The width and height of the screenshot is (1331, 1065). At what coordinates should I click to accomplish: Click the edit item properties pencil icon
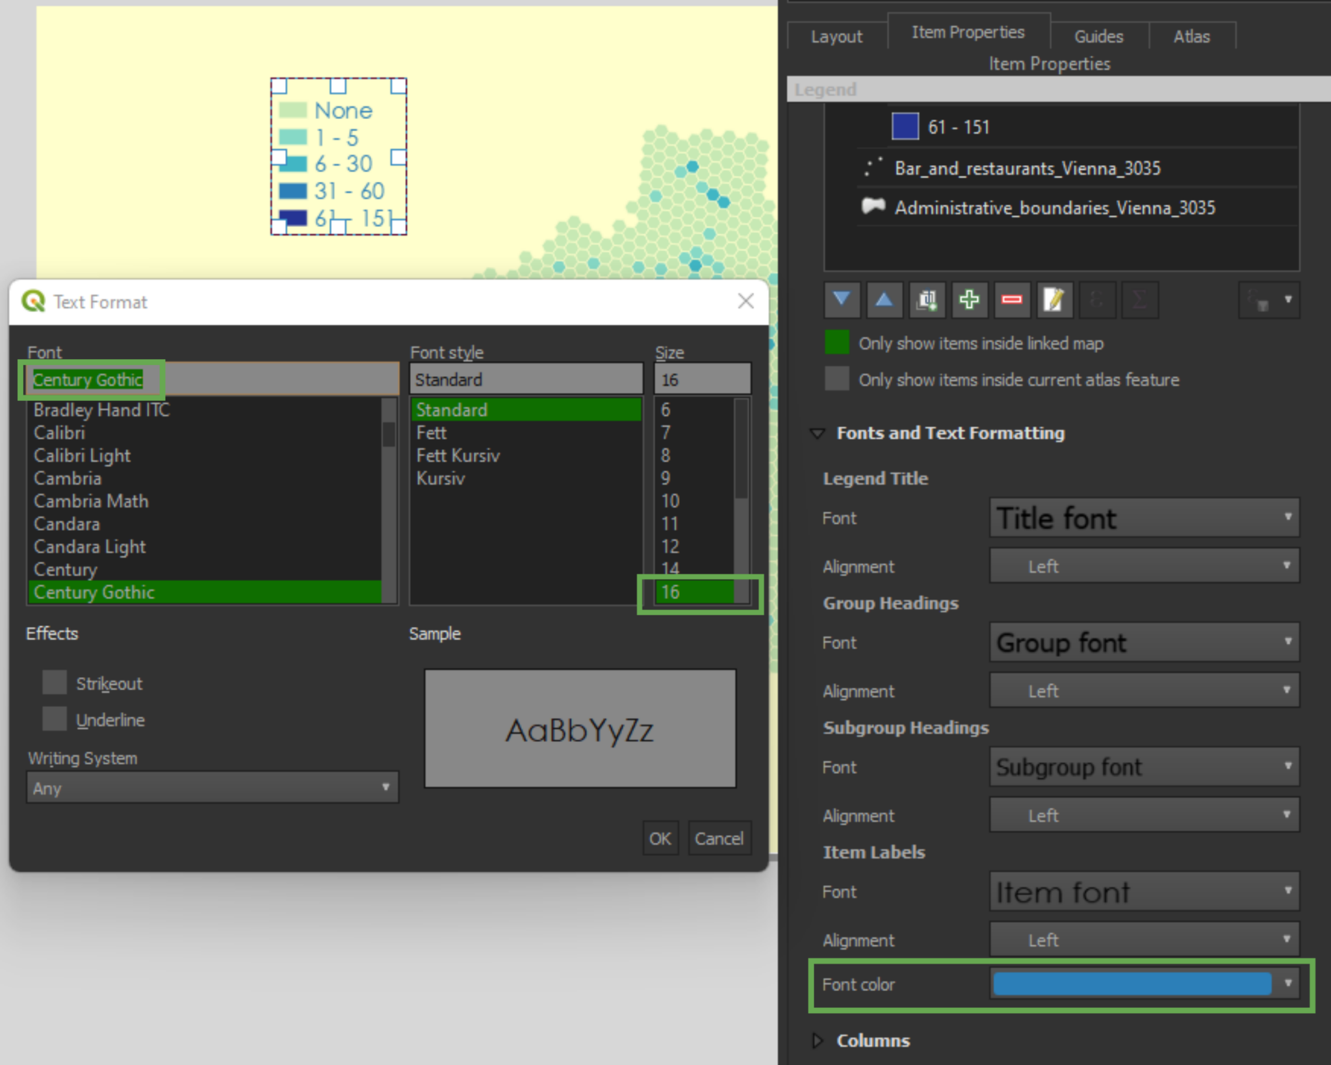tap(1053, 300)
